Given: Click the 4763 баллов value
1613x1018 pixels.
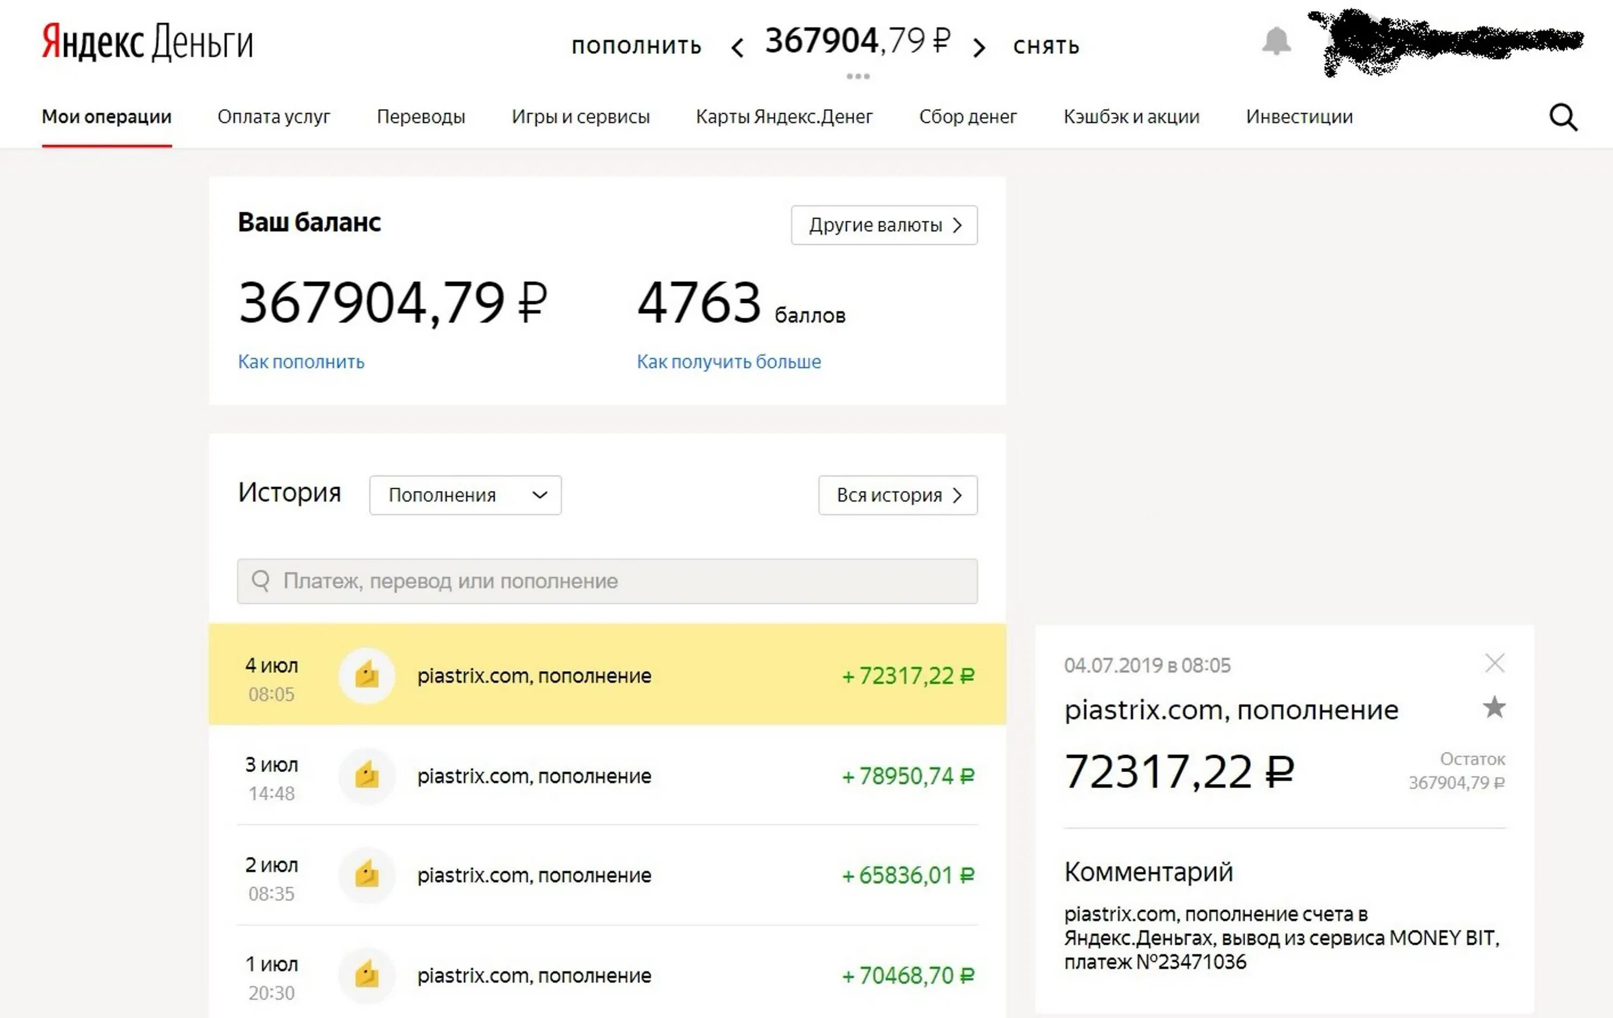Looking at the screenshot, I should (x=741, y=303).
